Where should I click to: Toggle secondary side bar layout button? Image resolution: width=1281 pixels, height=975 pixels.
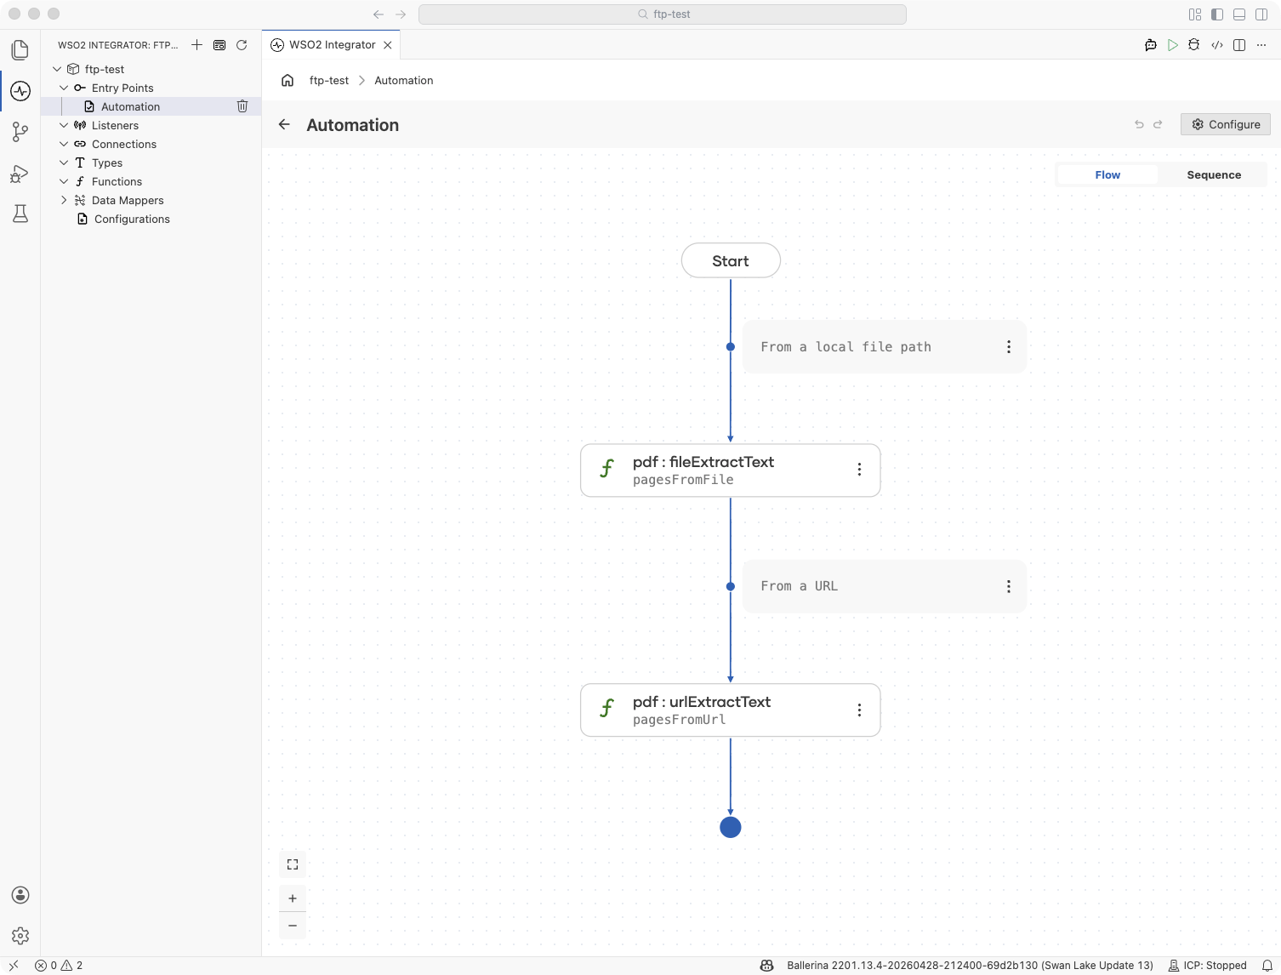point(1261,14)
